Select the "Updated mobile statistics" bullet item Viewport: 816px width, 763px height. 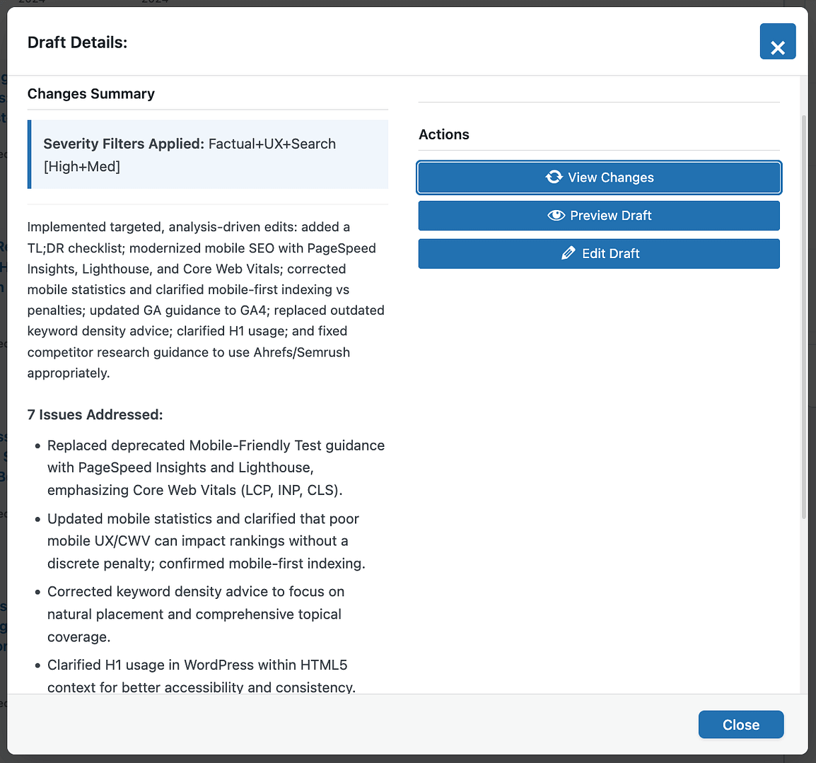point(206,541)
